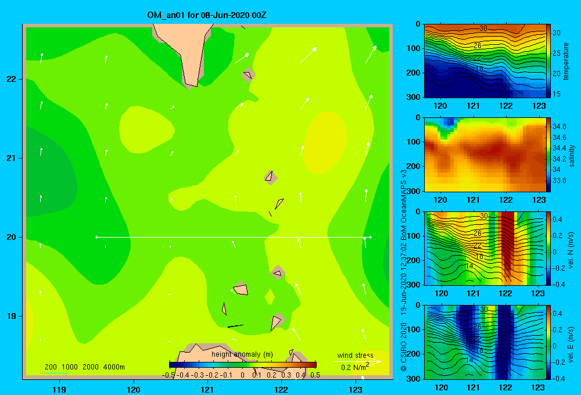This screenshot has height=395, width=581.
Task: Click the wind stress reference arrow
Action: 357,361
